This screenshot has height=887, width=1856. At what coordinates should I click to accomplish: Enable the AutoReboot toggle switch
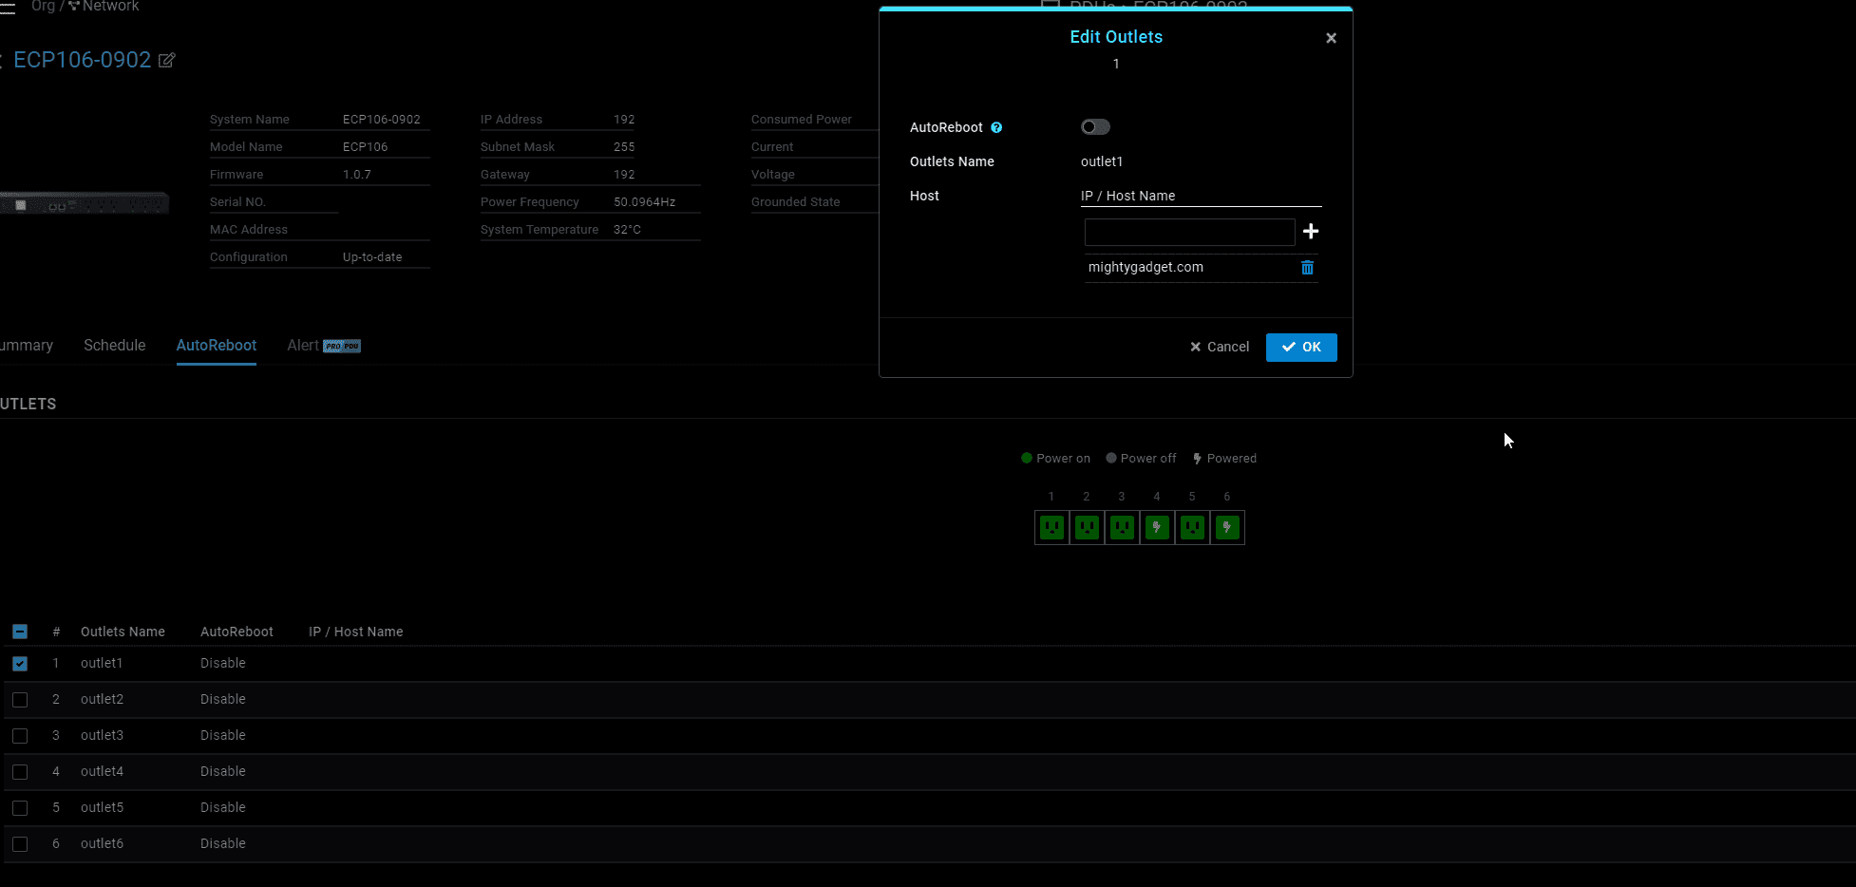(x=1095, y=127)
